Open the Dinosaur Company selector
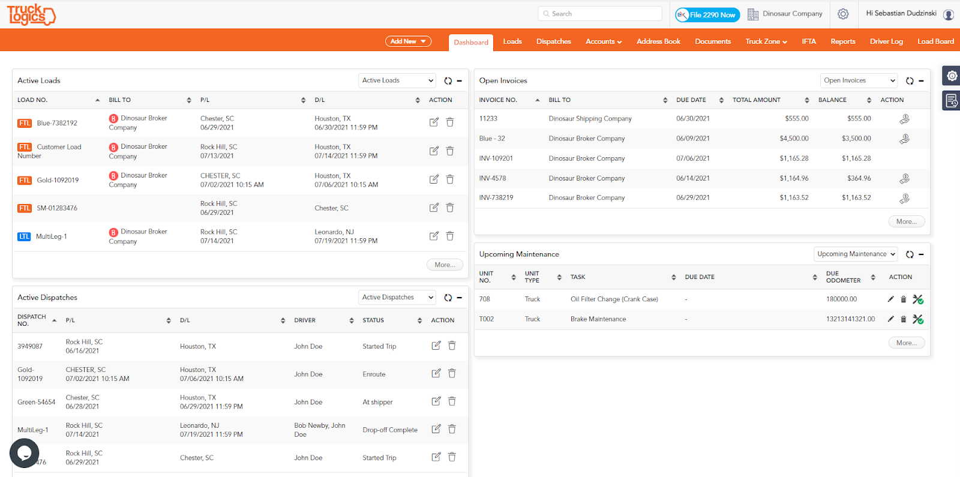The height and width of the screenshot is (477, 960). pyautogui.click(x=785, y=14)
